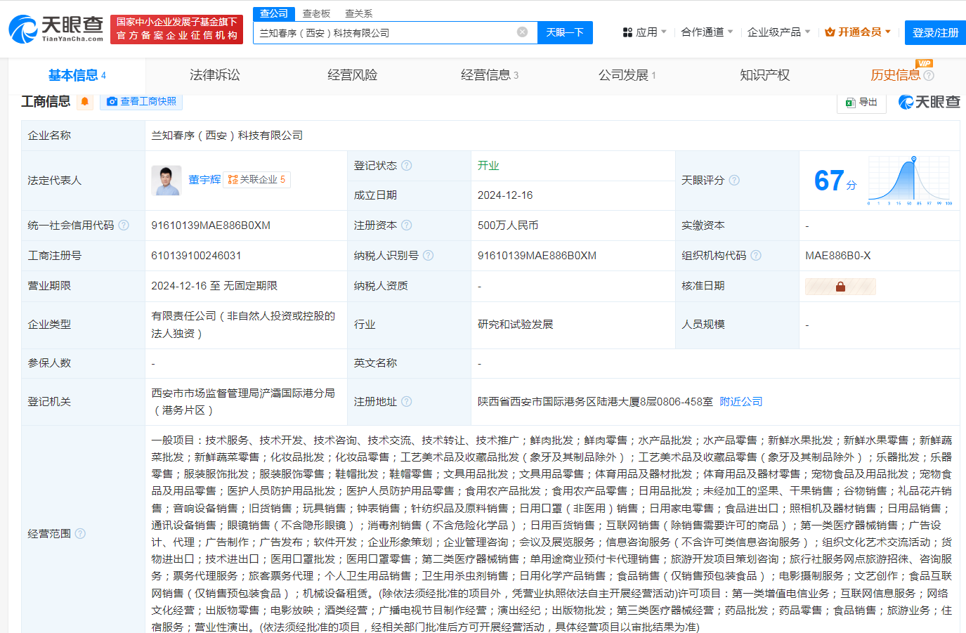The image size is (966, 633).
Task: Click the help icon next to 登记状态
Action: 407,166
